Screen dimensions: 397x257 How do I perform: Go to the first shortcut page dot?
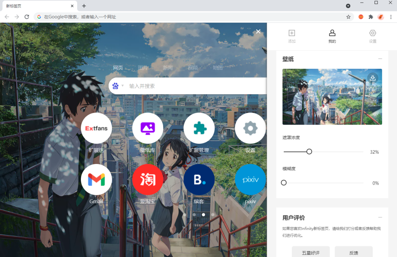(185, 214)
